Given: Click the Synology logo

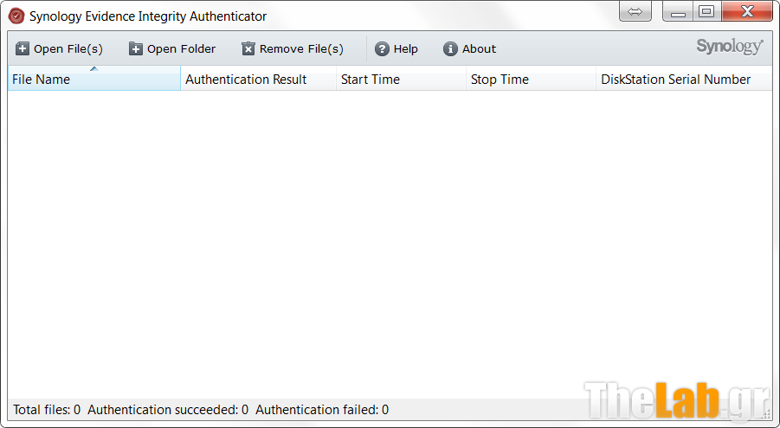Looking at the screenshot, I should (730, 47).
